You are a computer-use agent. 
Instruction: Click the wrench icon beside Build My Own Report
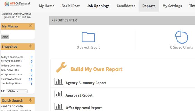click(61, 67)
